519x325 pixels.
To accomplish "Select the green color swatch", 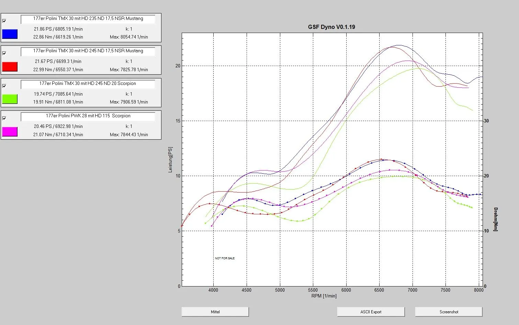I will [10, 99].
